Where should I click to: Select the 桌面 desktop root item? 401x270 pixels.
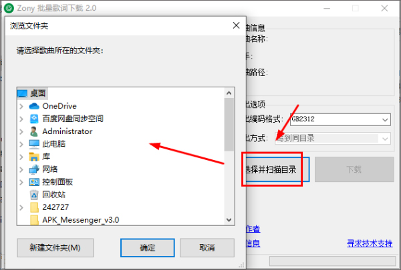[33, 93]
